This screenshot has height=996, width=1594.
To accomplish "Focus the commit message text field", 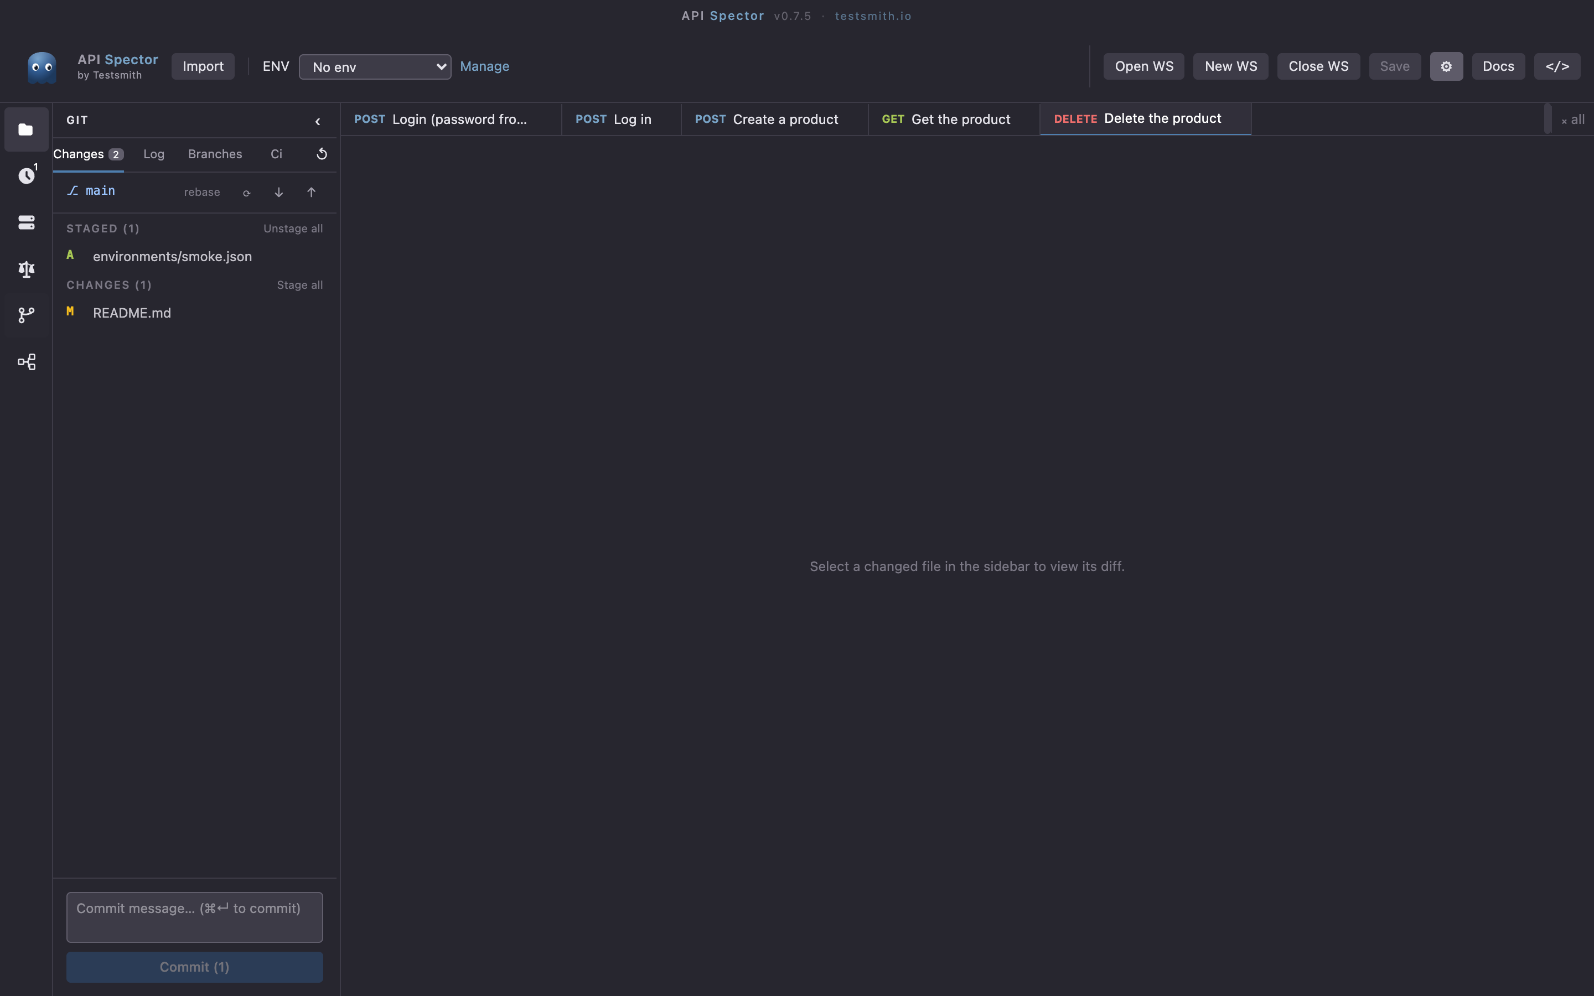I will click(194, 917).
